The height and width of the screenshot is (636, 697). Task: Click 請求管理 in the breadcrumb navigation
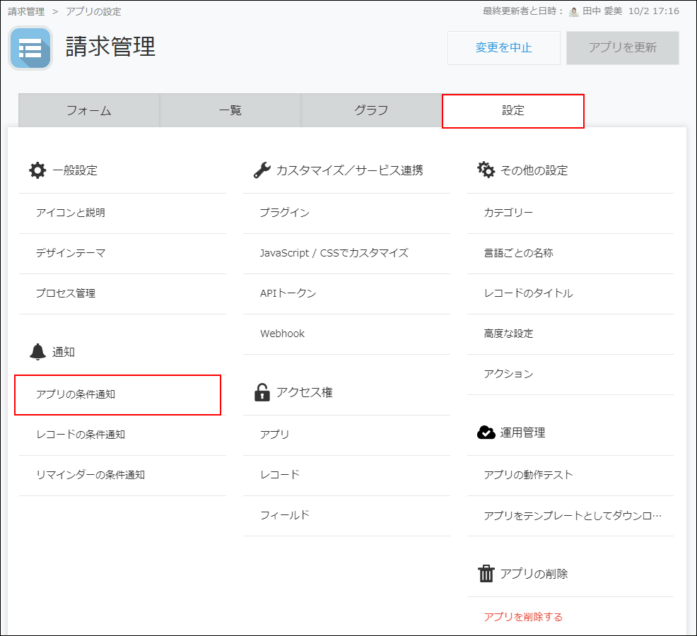(x=26, y=11)
